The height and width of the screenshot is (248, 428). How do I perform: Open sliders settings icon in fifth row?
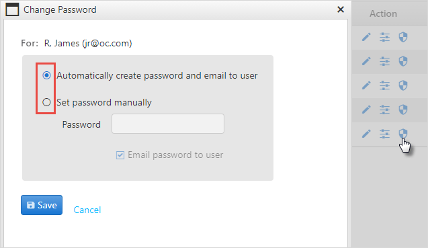(x=384, y=134)
